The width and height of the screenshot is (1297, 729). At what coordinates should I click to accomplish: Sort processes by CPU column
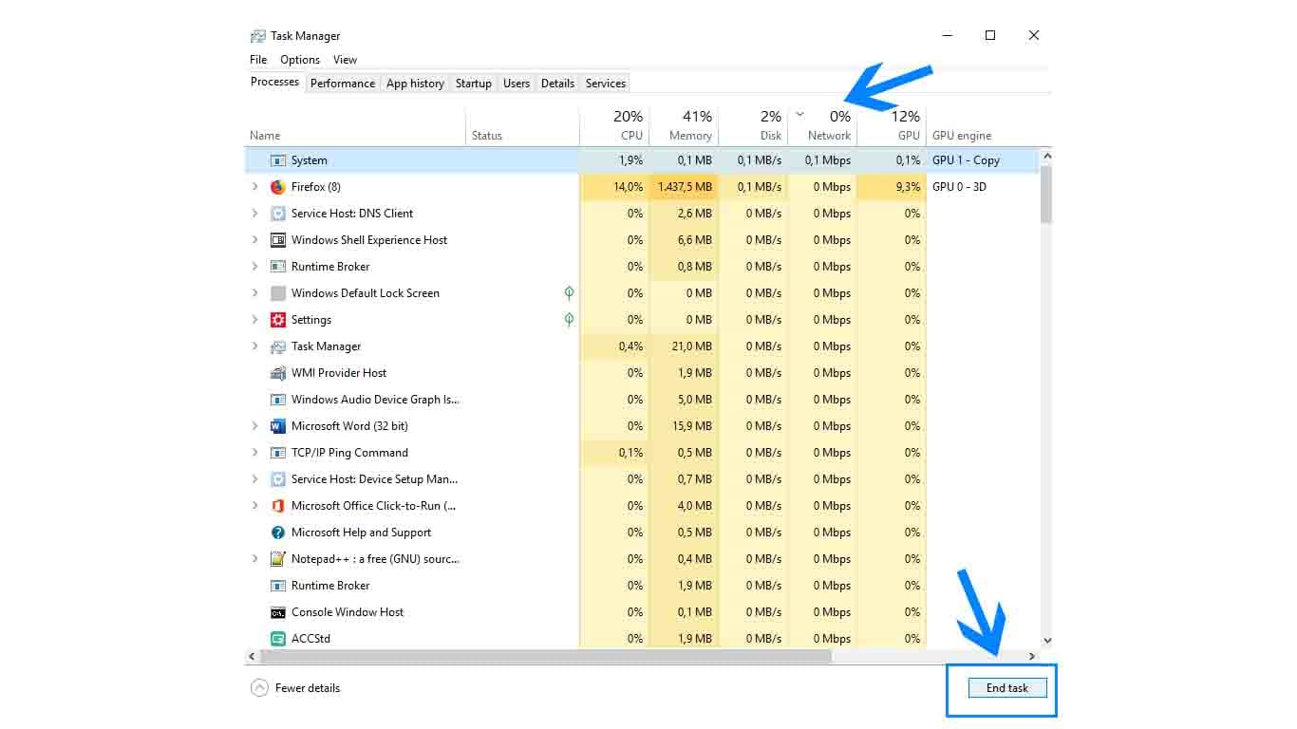coord(614,125)
